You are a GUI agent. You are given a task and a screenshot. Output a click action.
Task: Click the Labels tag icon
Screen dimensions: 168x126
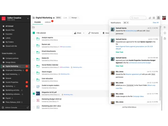4,38
